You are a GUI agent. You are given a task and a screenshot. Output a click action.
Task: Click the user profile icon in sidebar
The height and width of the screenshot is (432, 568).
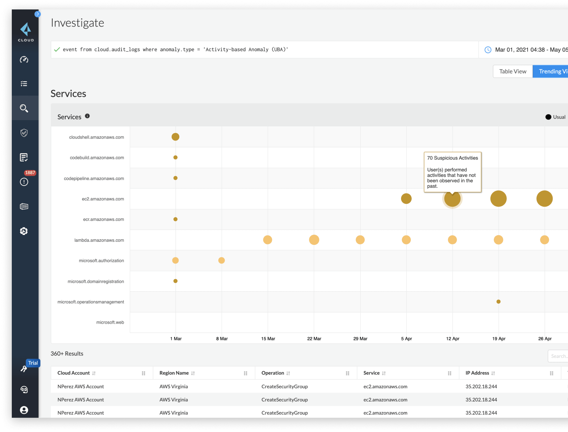[x=24, y=410]
